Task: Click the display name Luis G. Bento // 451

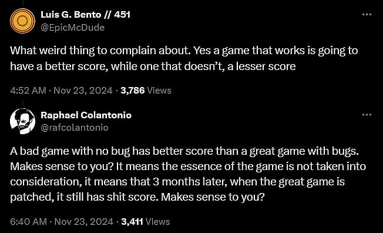Action: point(86,15)
